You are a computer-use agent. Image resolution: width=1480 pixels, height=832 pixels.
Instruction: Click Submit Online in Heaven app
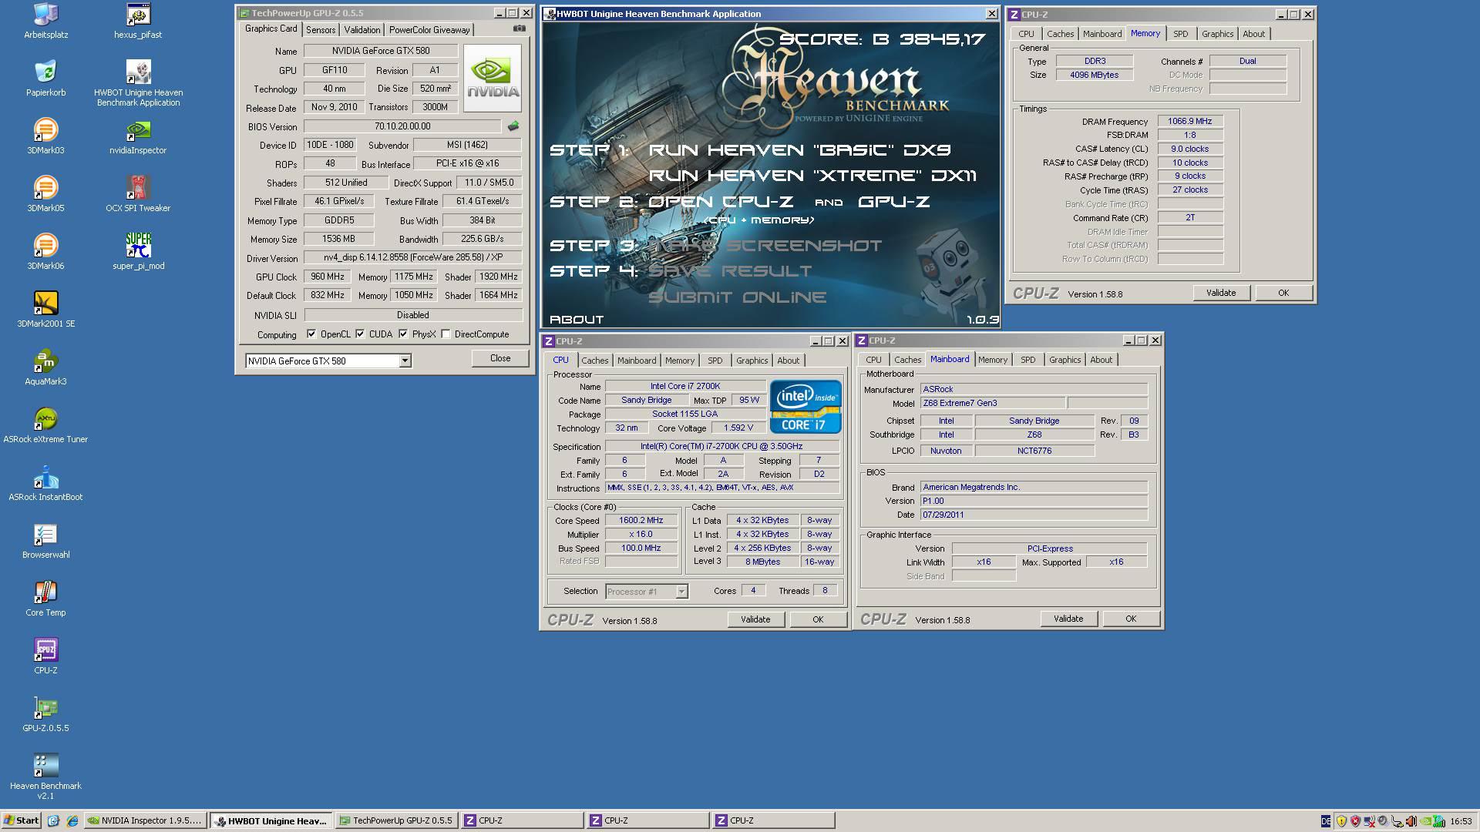[737, 297]
